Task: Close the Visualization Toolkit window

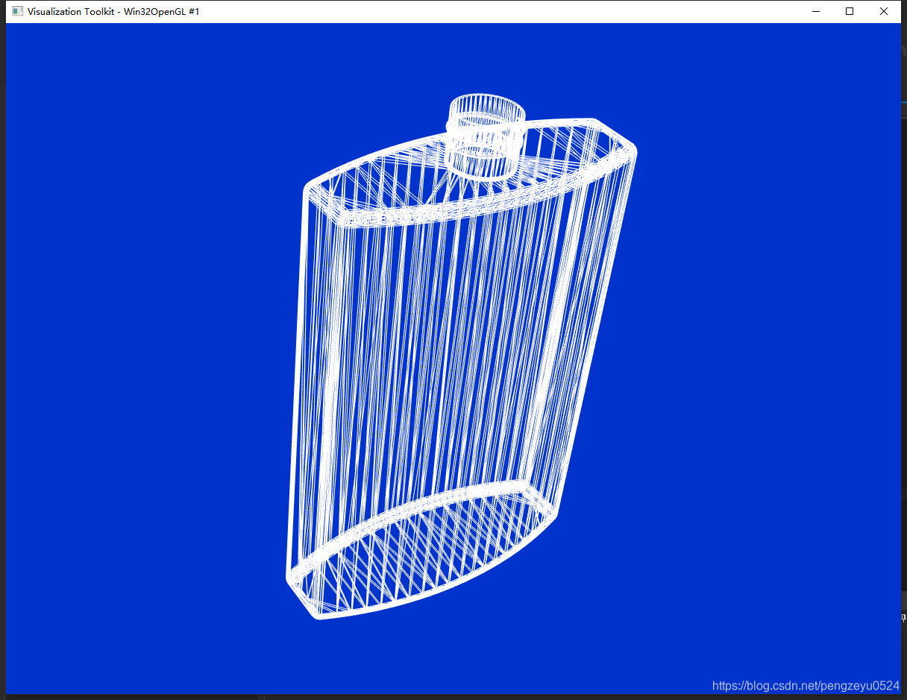Action: [884, 11]
